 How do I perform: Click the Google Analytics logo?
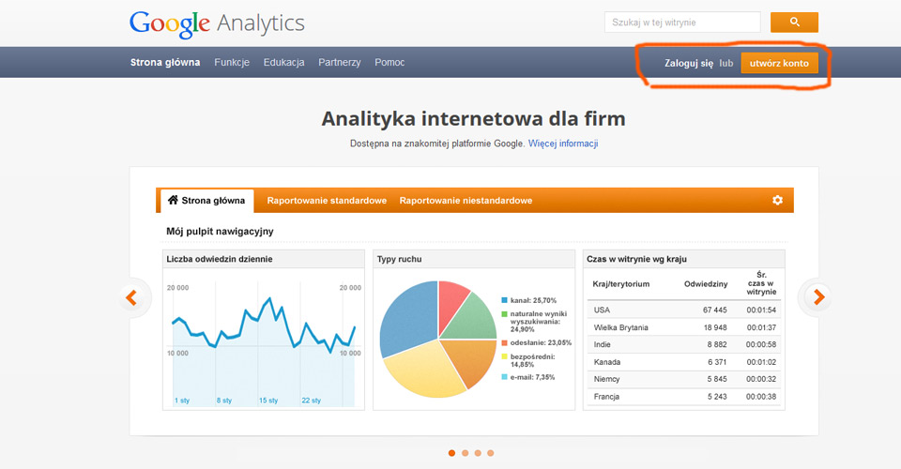pos(217,24)
